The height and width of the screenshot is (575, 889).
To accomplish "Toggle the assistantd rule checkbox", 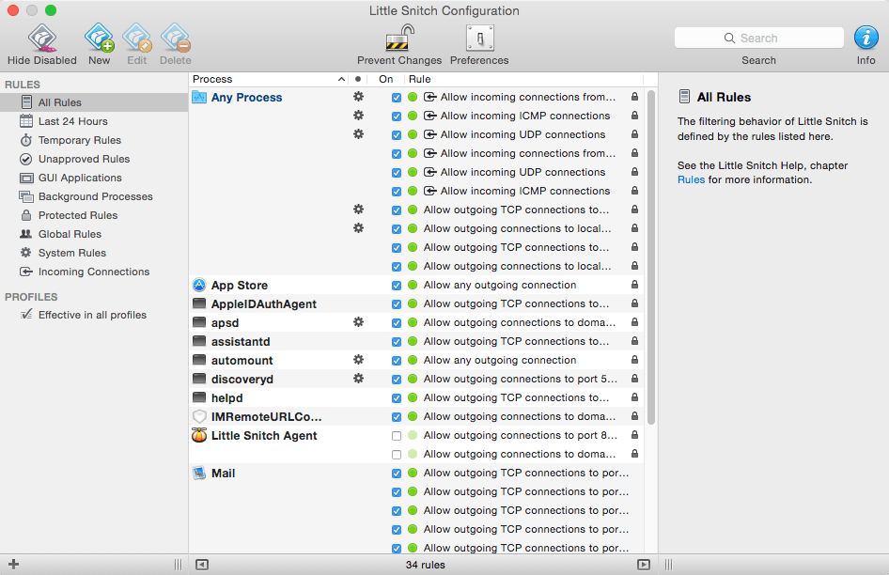I will (x=397, y=341).
